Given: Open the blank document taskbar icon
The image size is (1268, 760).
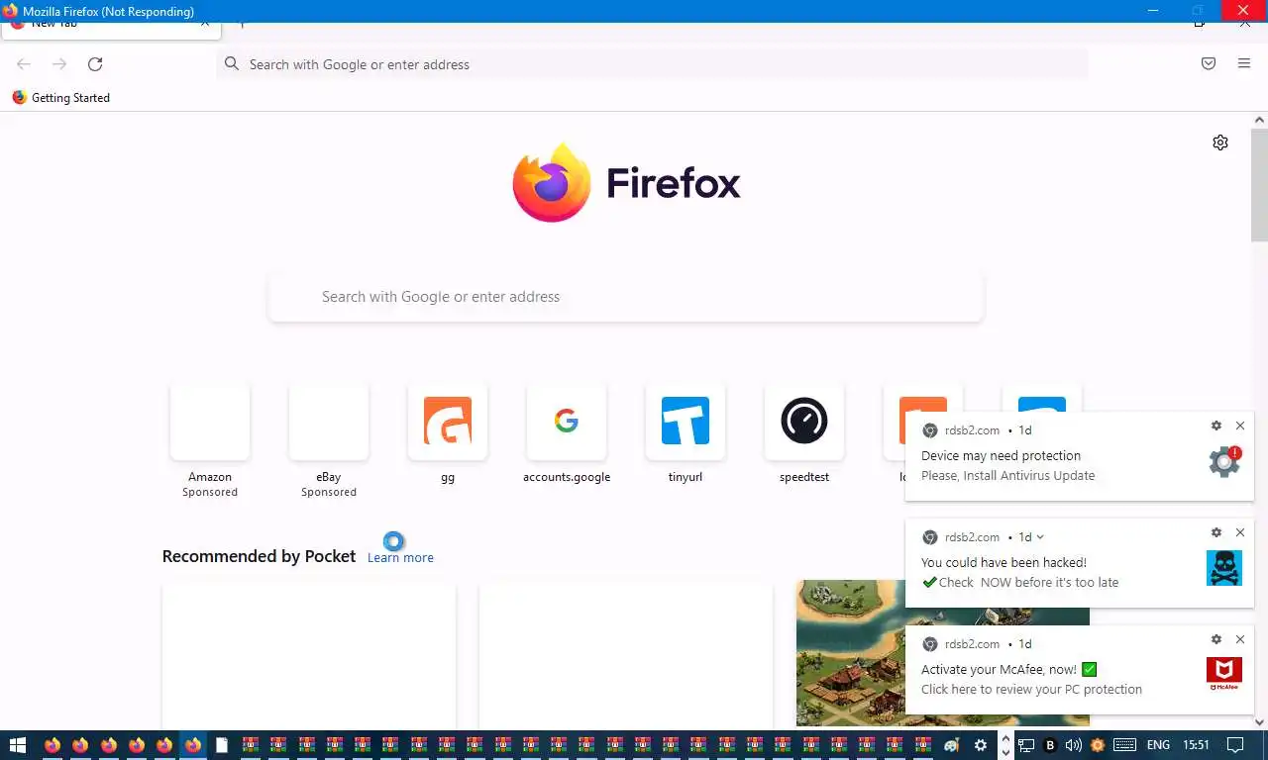Looking at the screenshot, I should point(222,745).
